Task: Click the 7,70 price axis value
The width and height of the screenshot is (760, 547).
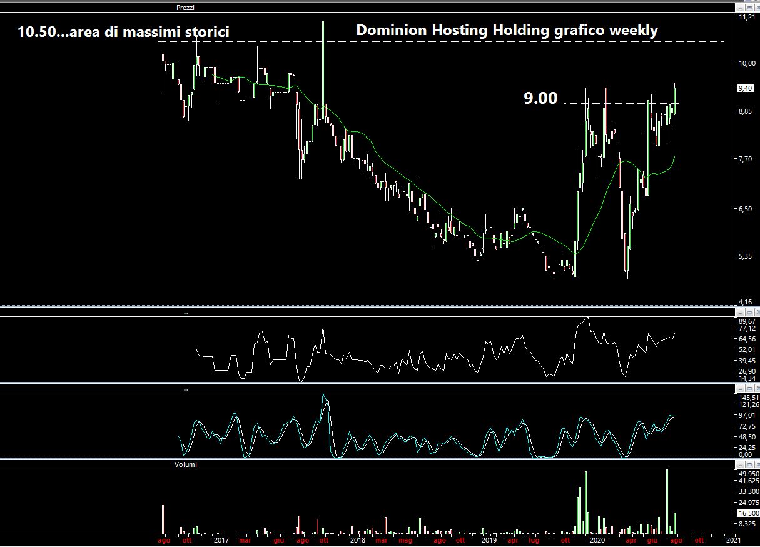Action: [x=746, y=159]
